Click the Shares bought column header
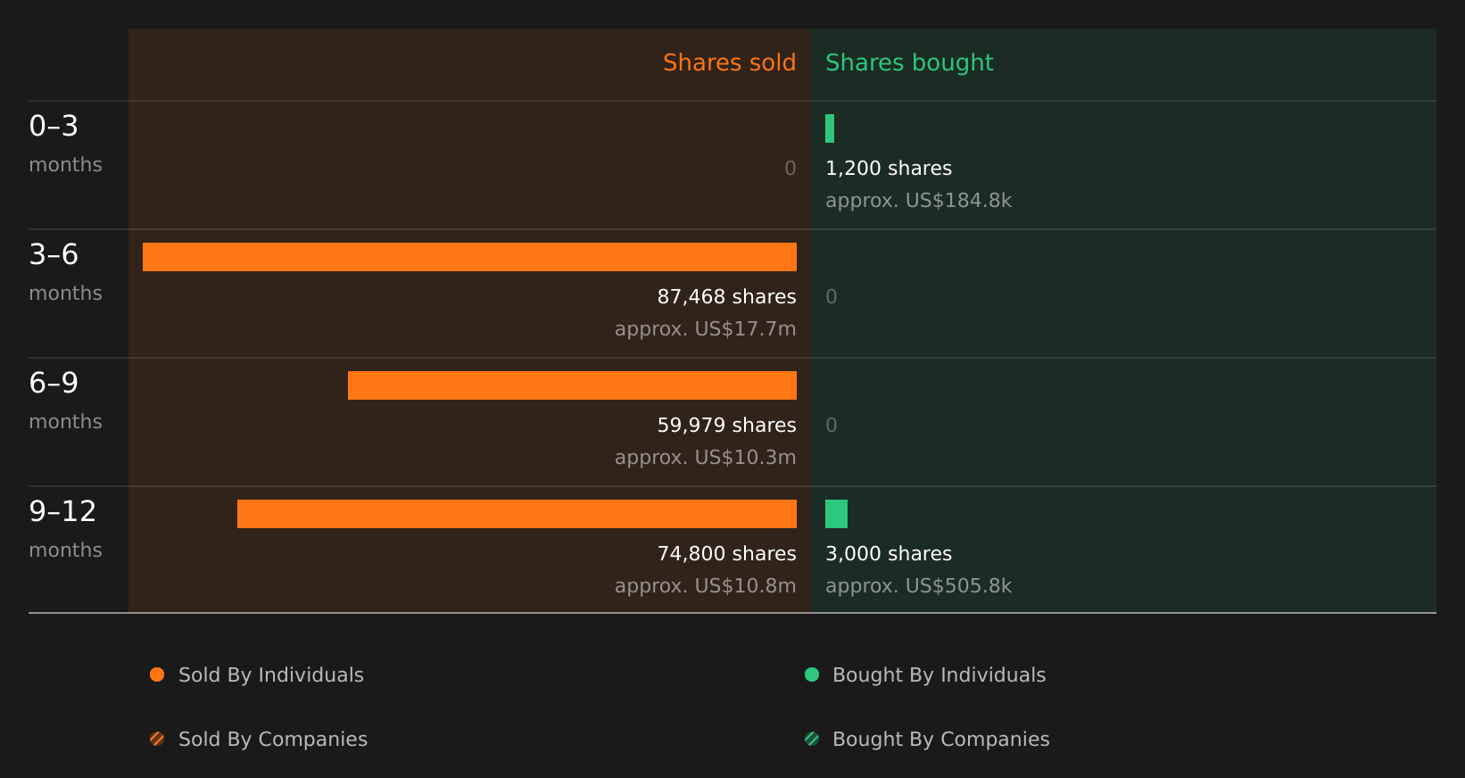The width and height of the screenshot is (1465, 778). pyautogui.click(x=909, y=62)
